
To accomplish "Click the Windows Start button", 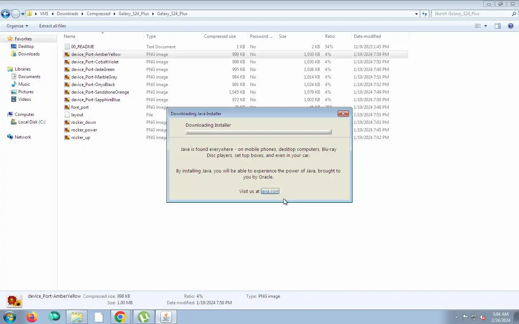I will tap(10, 317).
